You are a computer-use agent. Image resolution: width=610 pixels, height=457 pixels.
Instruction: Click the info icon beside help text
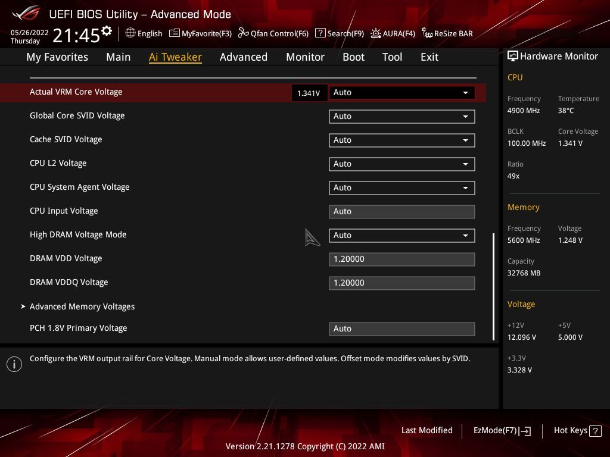[x=14, y=364]
